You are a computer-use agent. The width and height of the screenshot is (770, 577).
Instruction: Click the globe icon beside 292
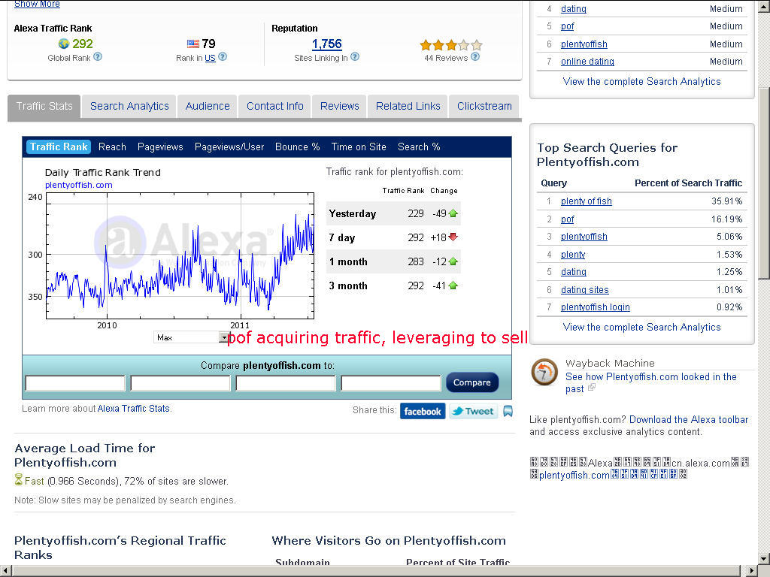(x=63, y=44)
